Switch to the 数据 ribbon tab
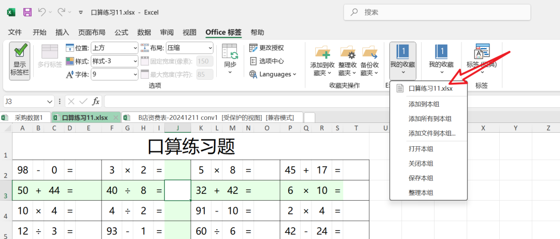This screenshot has height=239, width=560. 144,33
